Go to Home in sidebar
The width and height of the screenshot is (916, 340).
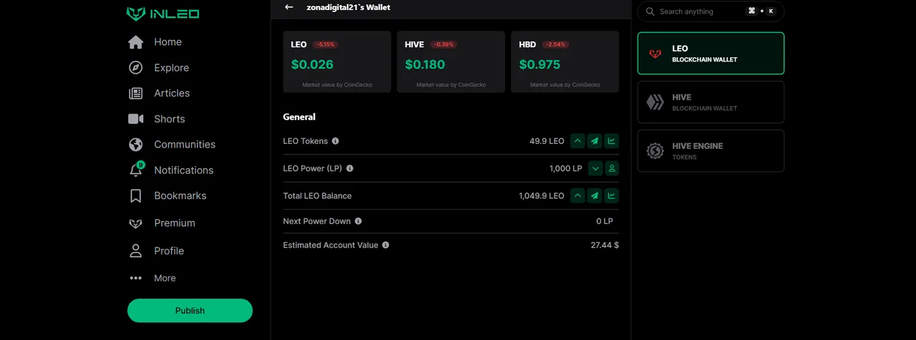click(x=168, y=42)
